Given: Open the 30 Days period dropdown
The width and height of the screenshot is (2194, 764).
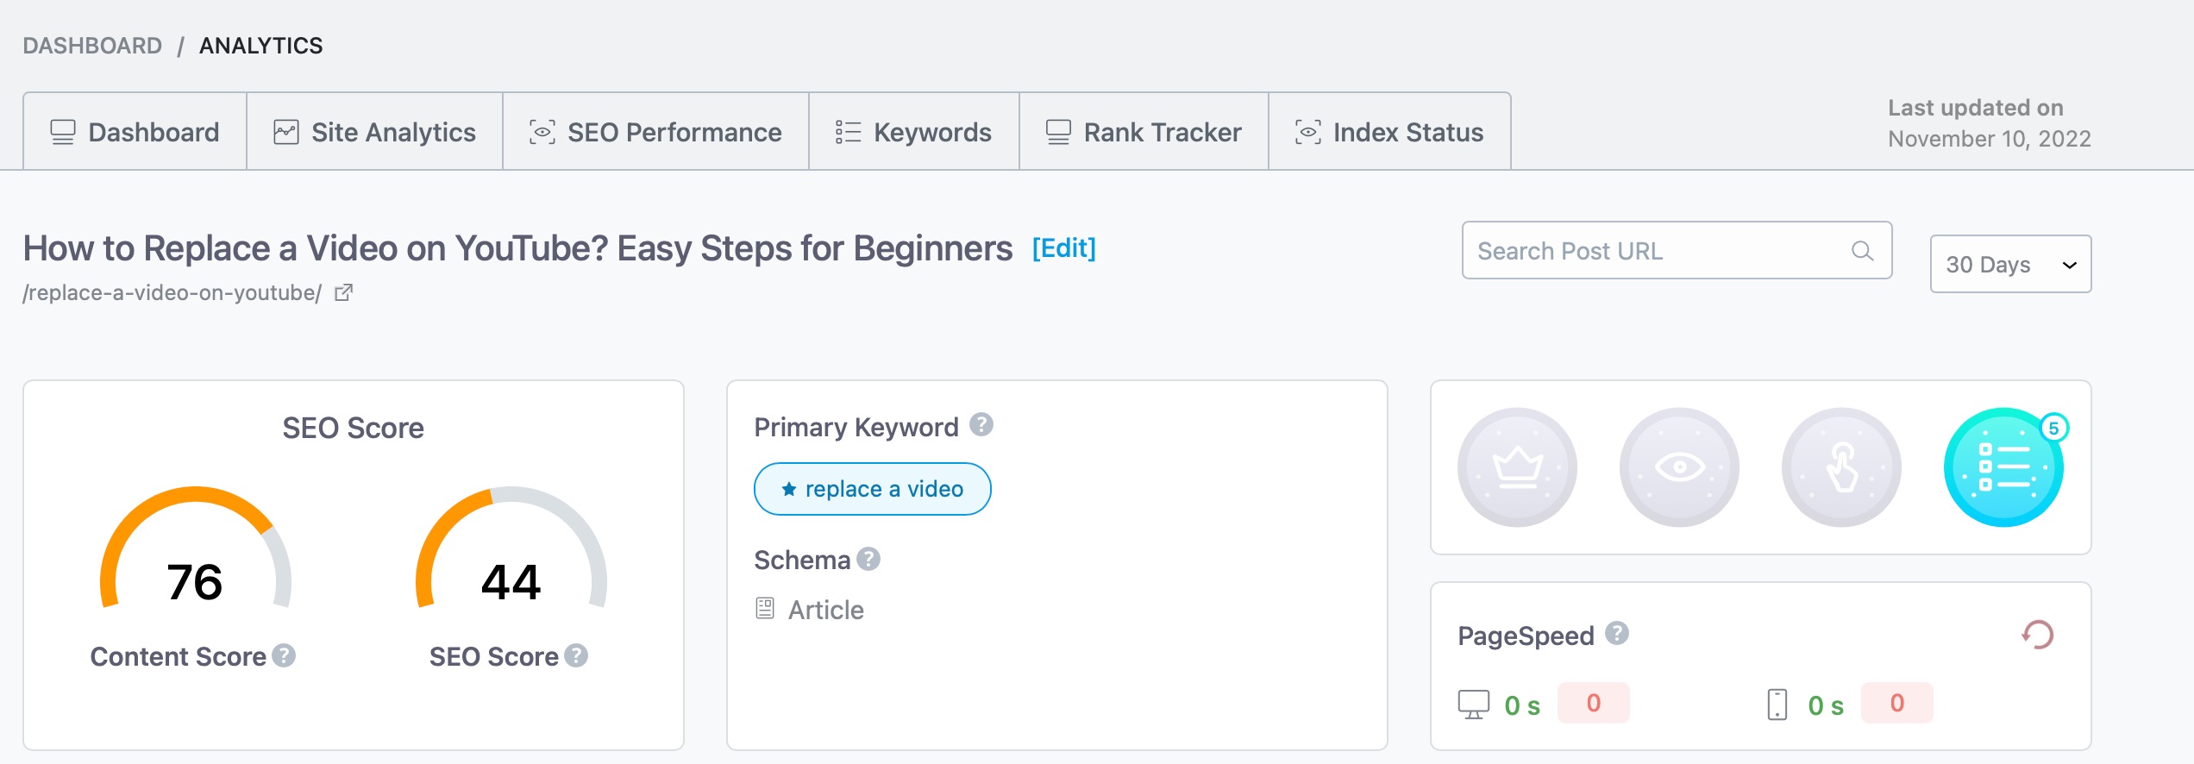Looking at the screenshot, I should click(2010, 264).
